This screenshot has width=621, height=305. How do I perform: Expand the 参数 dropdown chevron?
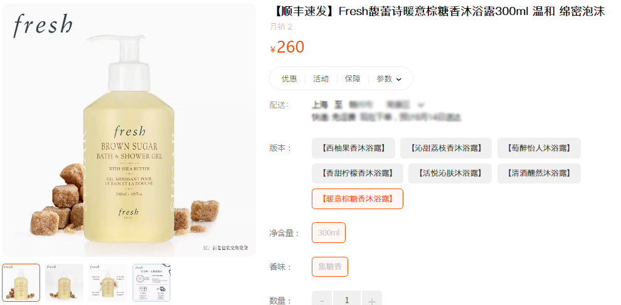[x=398, y=79]
